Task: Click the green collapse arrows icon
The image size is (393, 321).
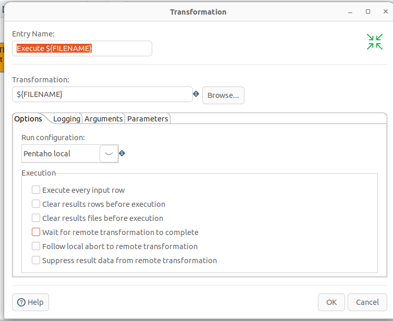Action: 374,42
